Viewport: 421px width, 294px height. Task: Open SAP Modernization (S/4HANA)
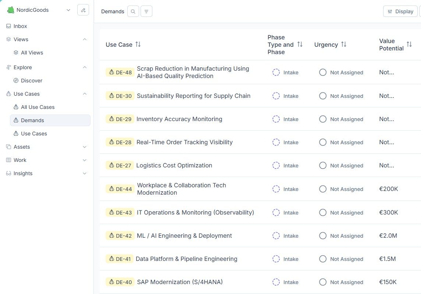coord(180,282)
